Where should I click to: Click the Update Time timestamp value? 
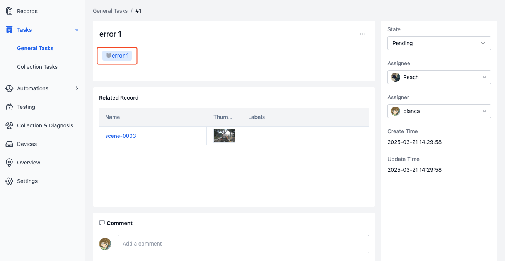tap(415, 170)
